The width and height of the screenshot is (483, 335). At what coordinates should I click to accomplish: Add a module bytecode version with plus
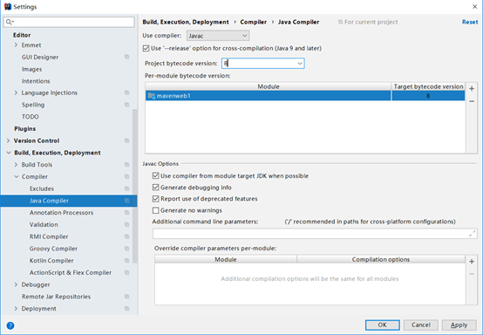click(x=472, y=89)
